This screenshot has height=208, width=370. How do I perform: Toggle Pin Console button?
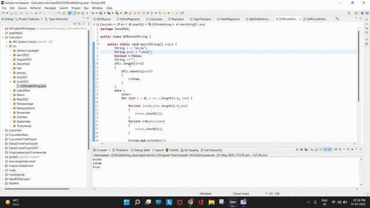pyautogui.click(x=335, y=150)
